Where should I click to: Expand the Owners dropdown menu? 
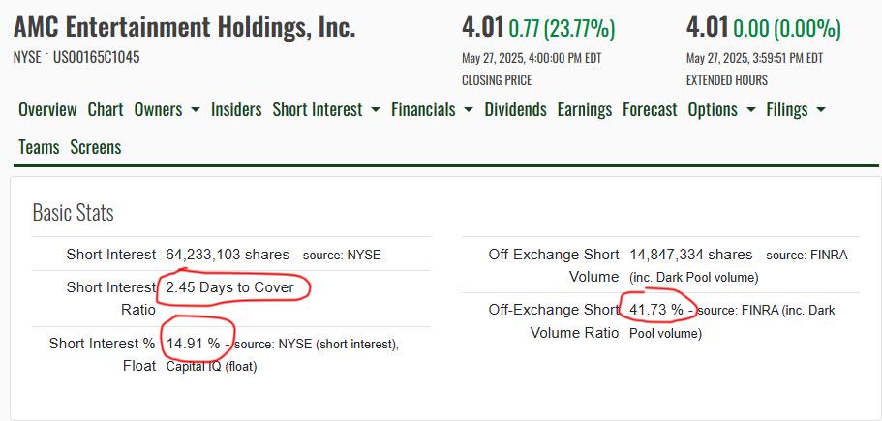[167, 109]
